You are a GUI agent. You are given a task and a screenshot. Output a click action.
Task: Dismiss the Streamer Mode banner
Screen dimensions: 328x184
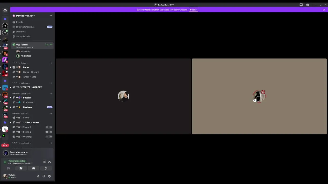[324, 10]
